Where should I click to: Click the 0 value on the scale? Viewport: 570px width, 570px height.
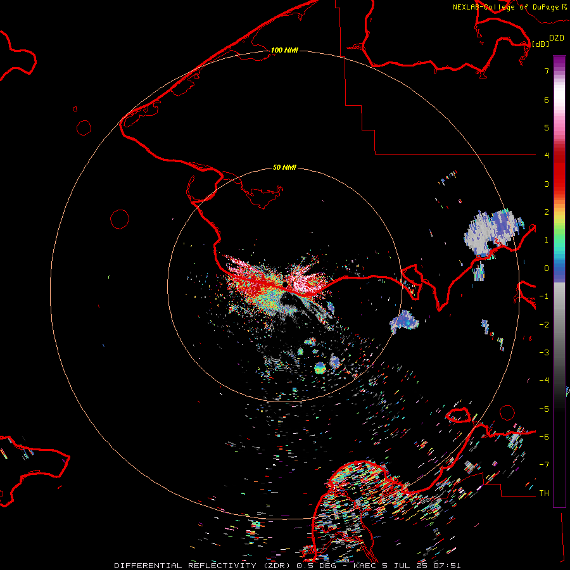tap(547, 269)
